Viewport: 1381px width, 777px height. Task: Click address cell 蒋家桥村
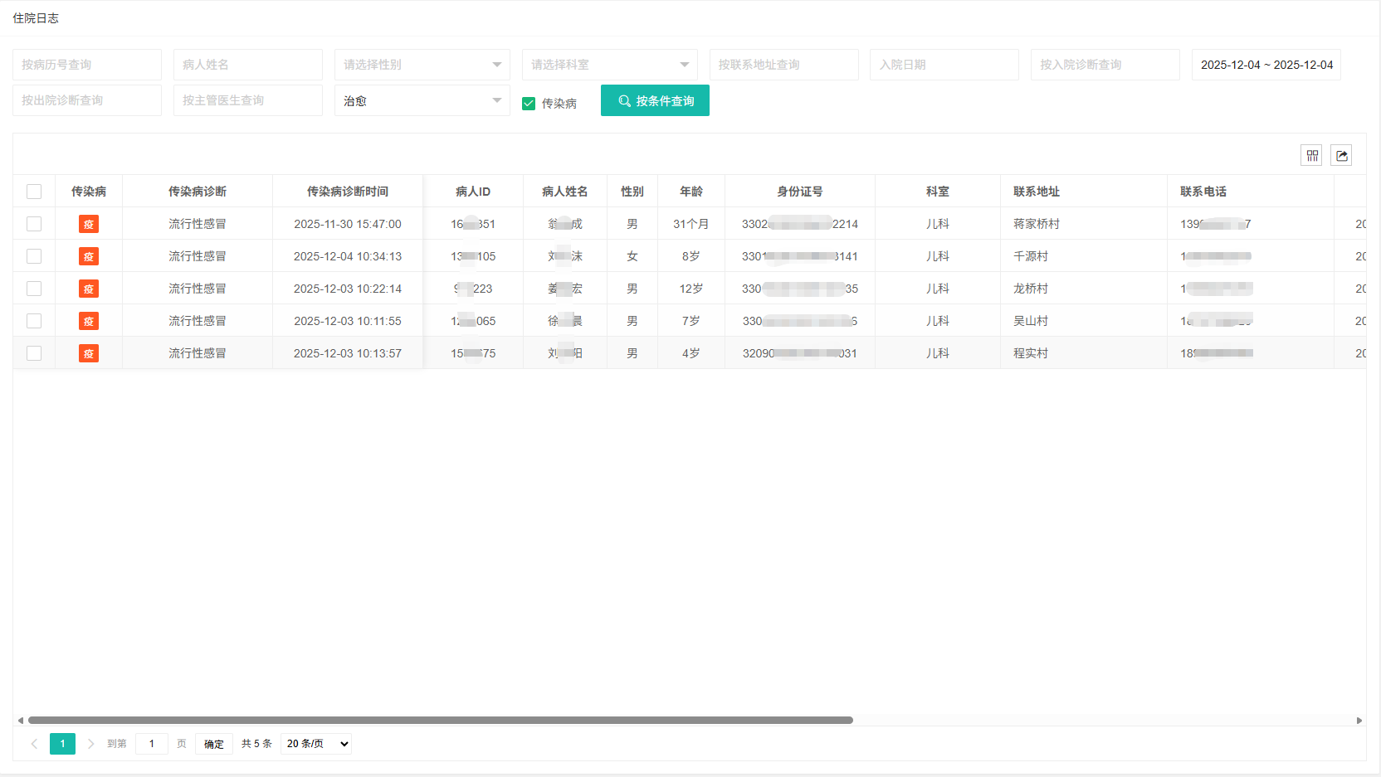tap(1037, 224)
